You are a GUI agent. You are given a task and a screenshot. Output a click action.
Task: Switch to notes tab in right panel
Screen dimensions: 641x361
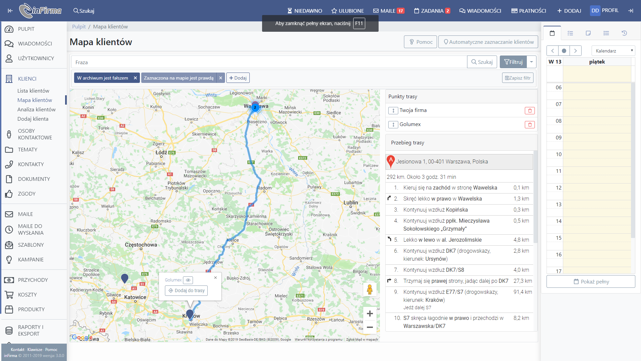tap(588, 33)
